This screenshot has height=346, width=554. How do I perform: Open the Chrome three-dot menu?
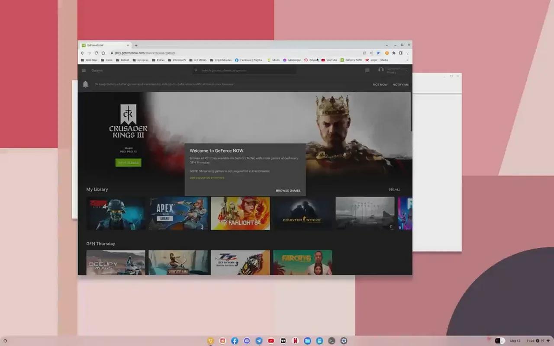(408, 53)
